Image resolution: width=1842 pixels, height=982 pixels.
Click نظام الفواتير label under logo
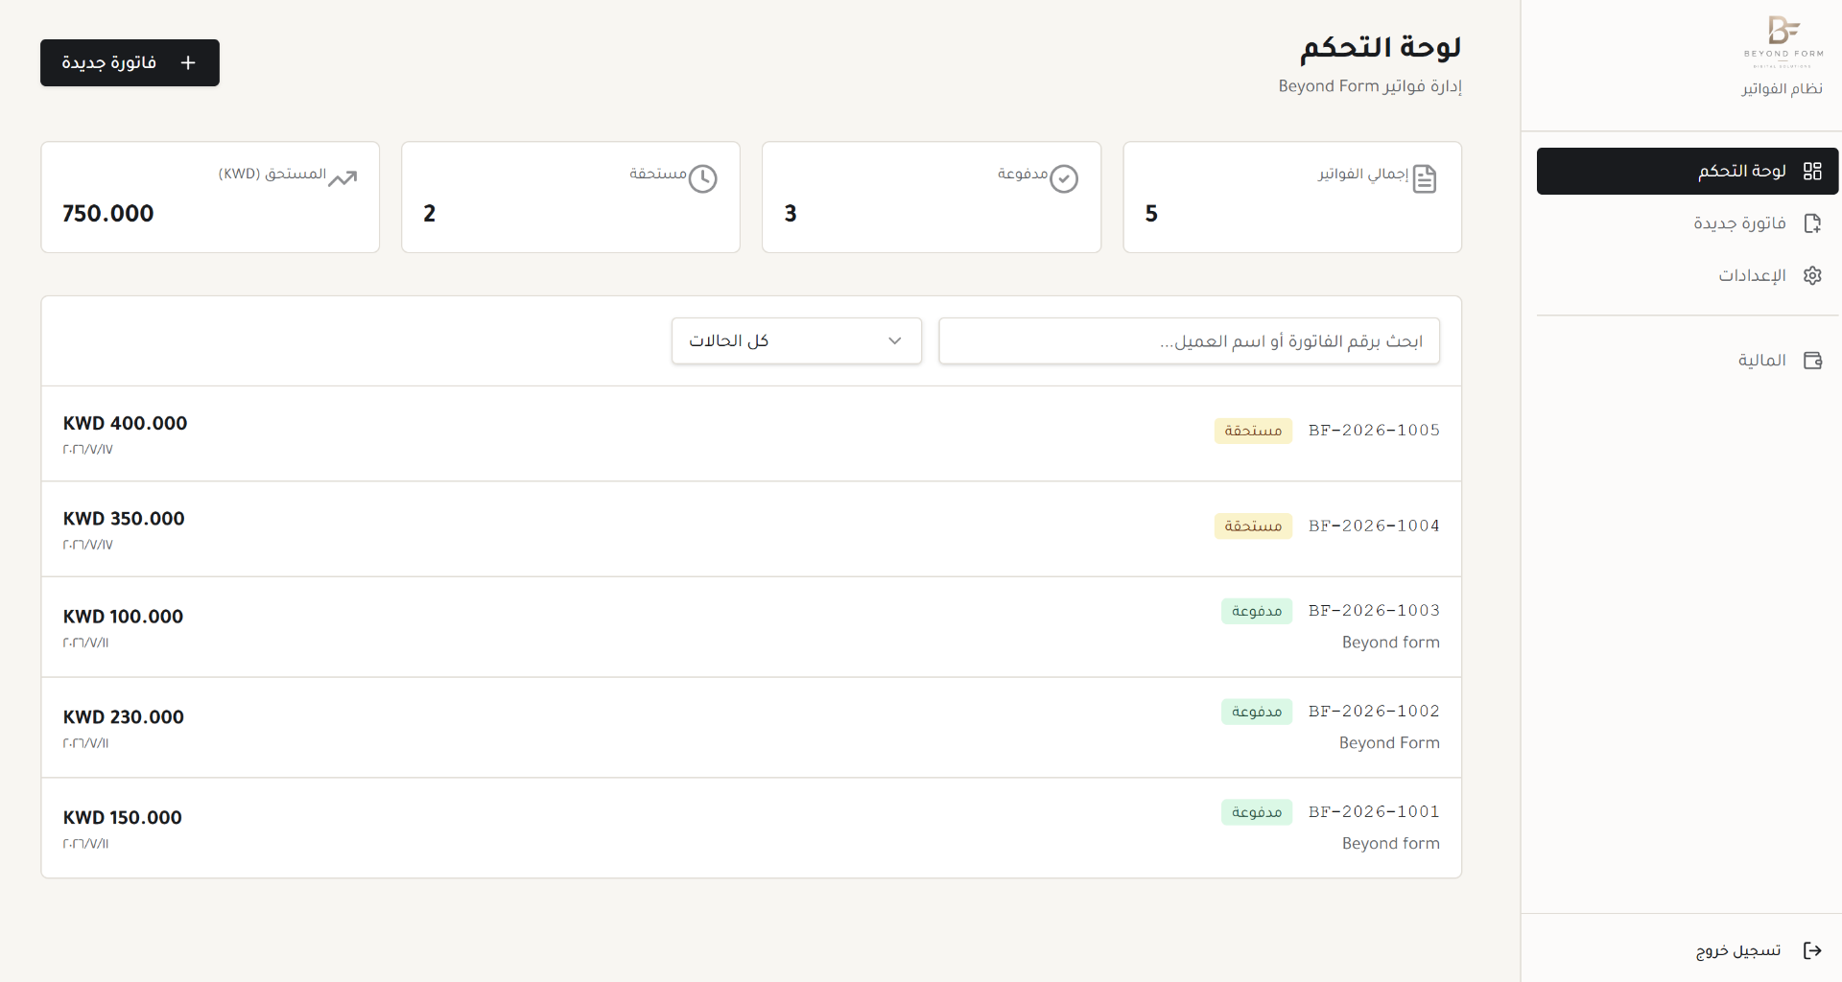(x=1783, y=89)
